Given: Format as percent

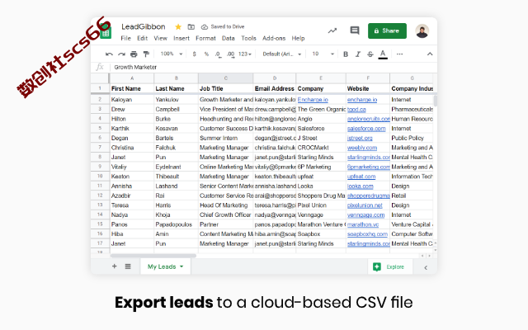Looking at the screenshot, I should click(206, 54).
